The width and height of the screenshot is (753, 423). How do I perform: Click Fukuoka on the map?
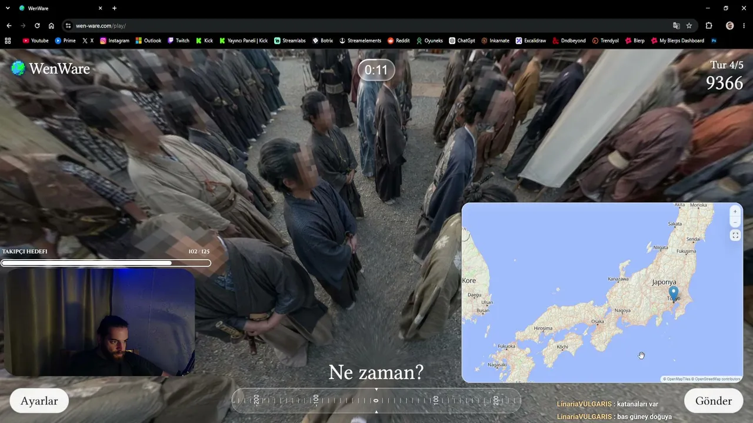coord(507,346)
